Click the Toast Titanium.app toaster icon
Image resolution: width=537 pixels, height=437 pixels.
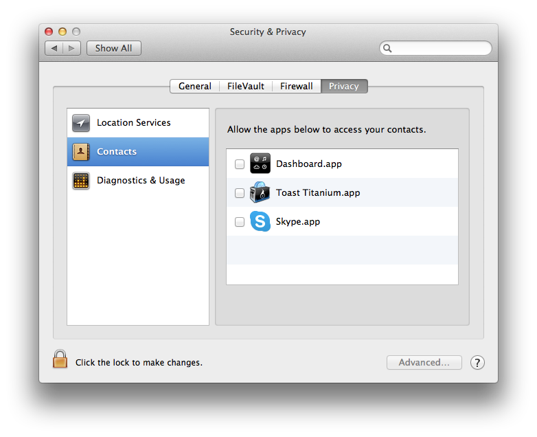pyautogui.click(x=260, y=193)
